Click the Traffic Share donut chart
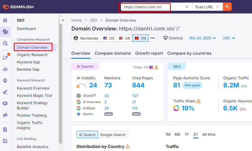This screenshot has width=252, height=151. (x=176, y=108)
